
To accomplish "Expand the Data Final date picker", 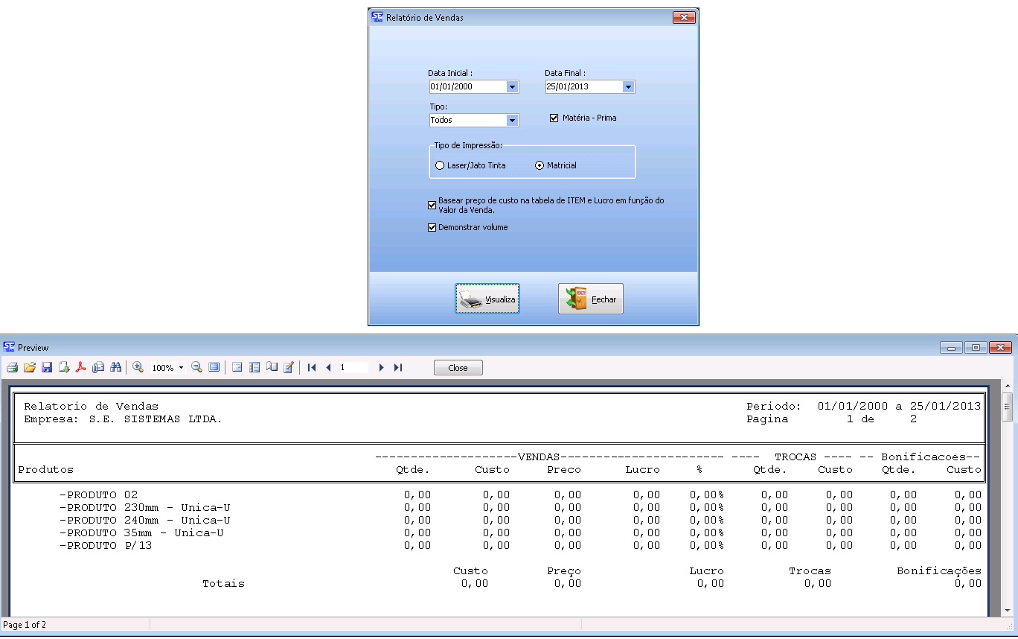I will [x=628, y=87].
